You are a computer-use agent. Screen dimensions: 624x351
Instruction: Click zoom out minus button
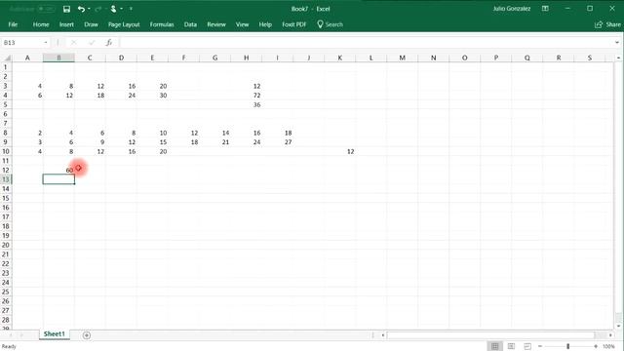(x=540, y=346)
